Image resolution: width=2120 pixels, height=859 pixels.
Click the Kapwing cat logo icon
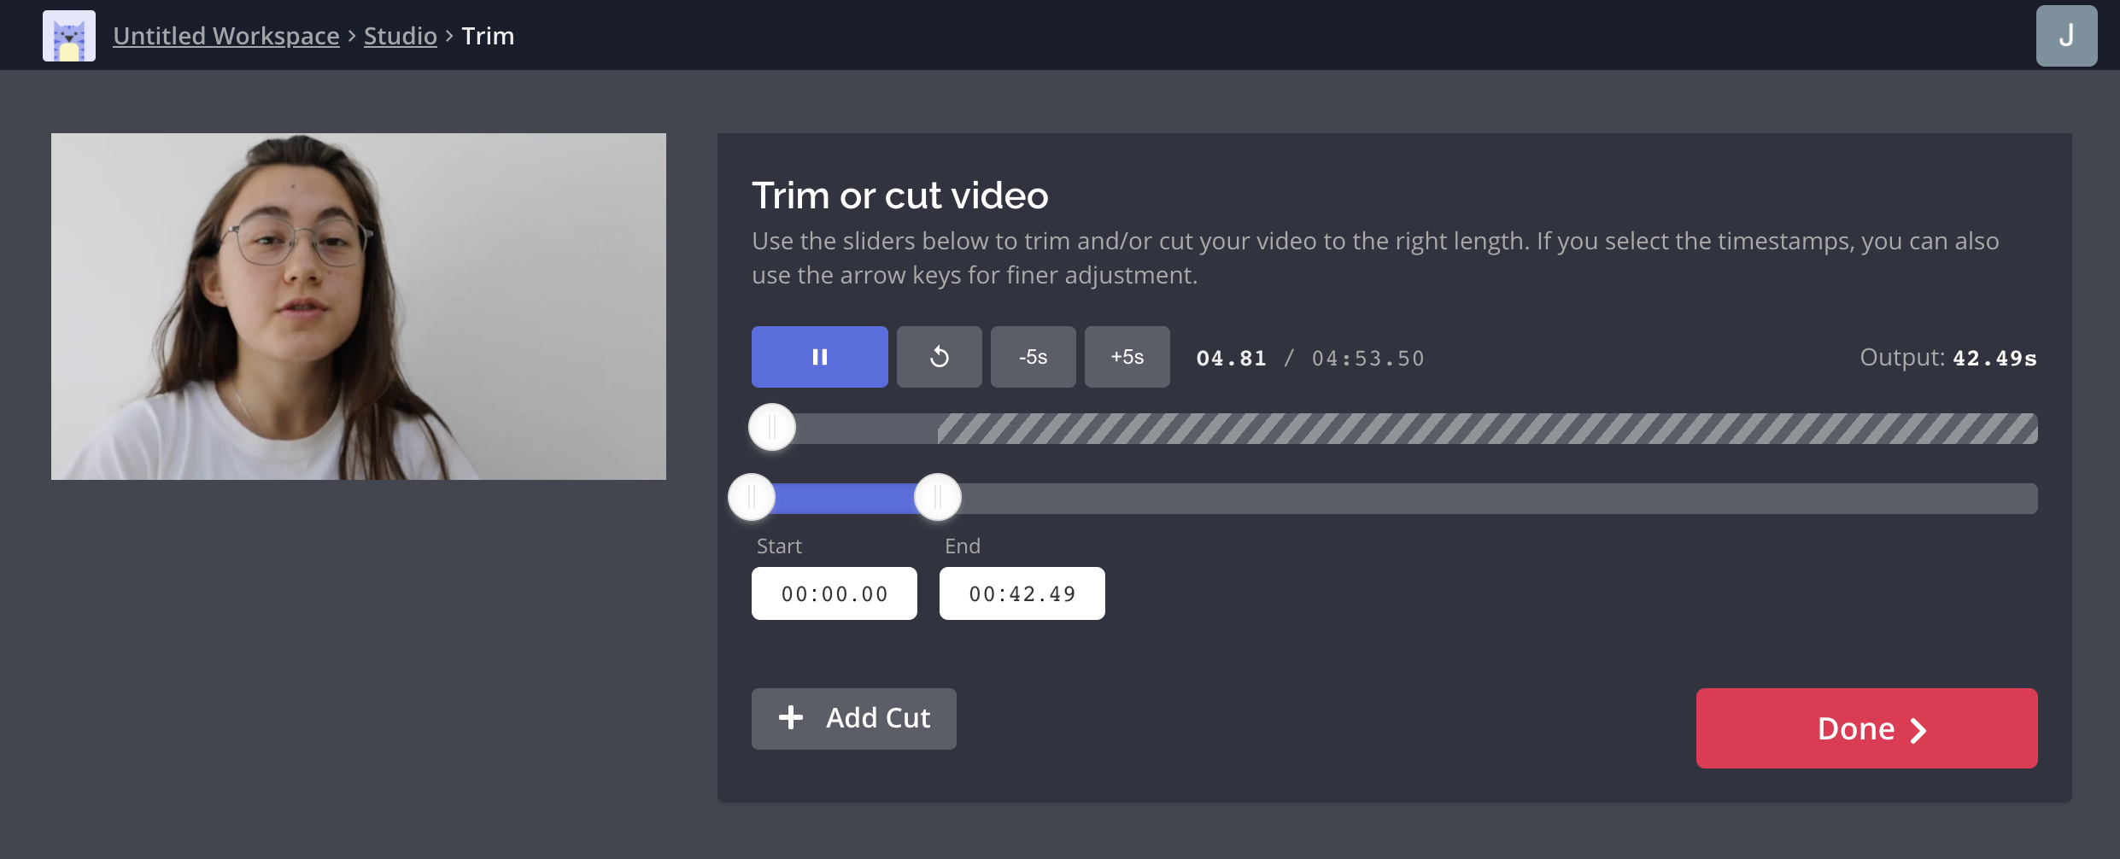tap(69, 36)
